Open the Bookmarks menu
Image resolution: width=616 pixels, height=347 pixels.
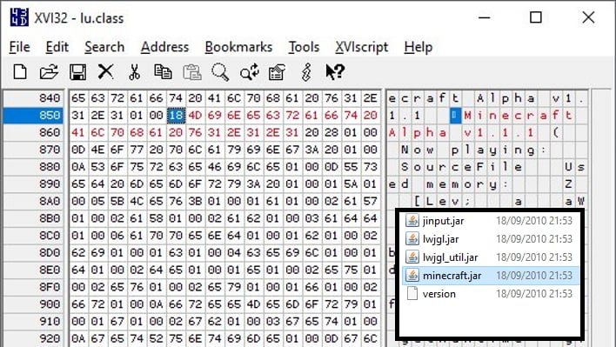238,47
